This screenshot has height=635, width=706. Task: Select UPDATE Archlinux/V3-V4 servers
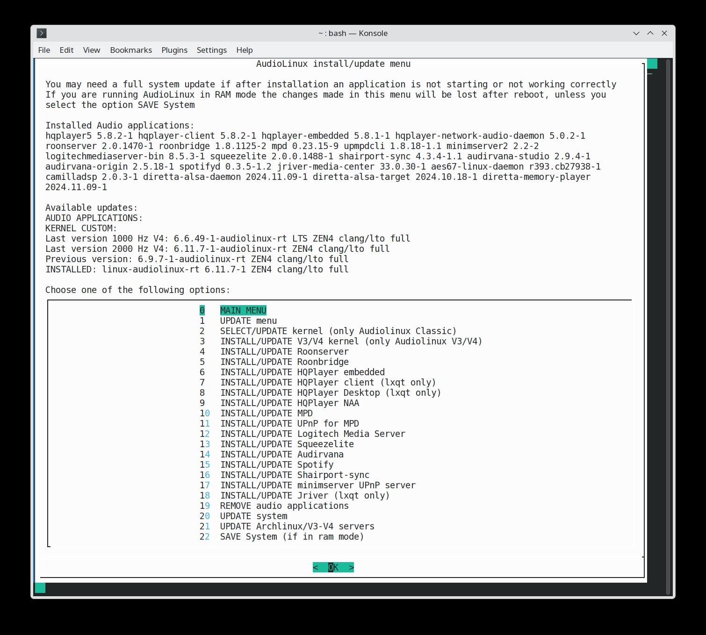[287, 526]
